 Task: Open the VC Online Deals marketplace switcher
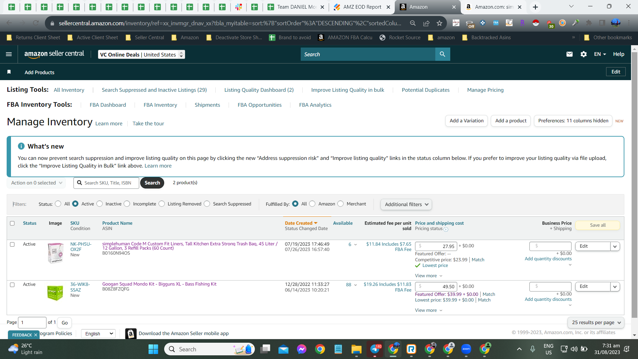coord(142,55)
